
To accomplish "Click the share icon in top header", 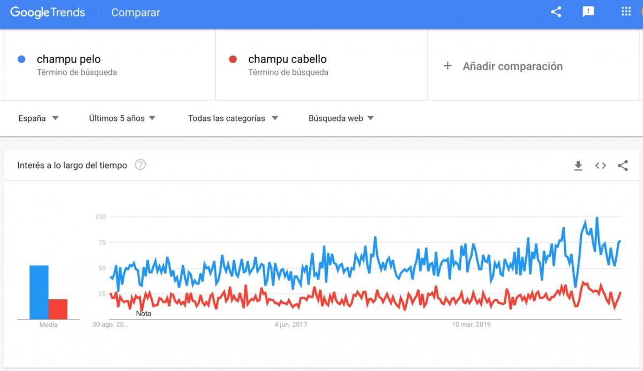I will click(556, 12).
